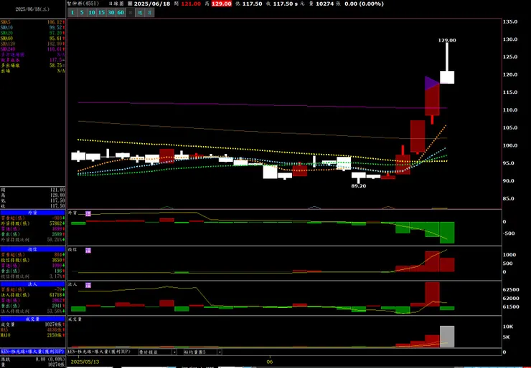Open the 外資 sub-chart settings icon
Screen dimensions: 531x368
(x=88, y=213)
